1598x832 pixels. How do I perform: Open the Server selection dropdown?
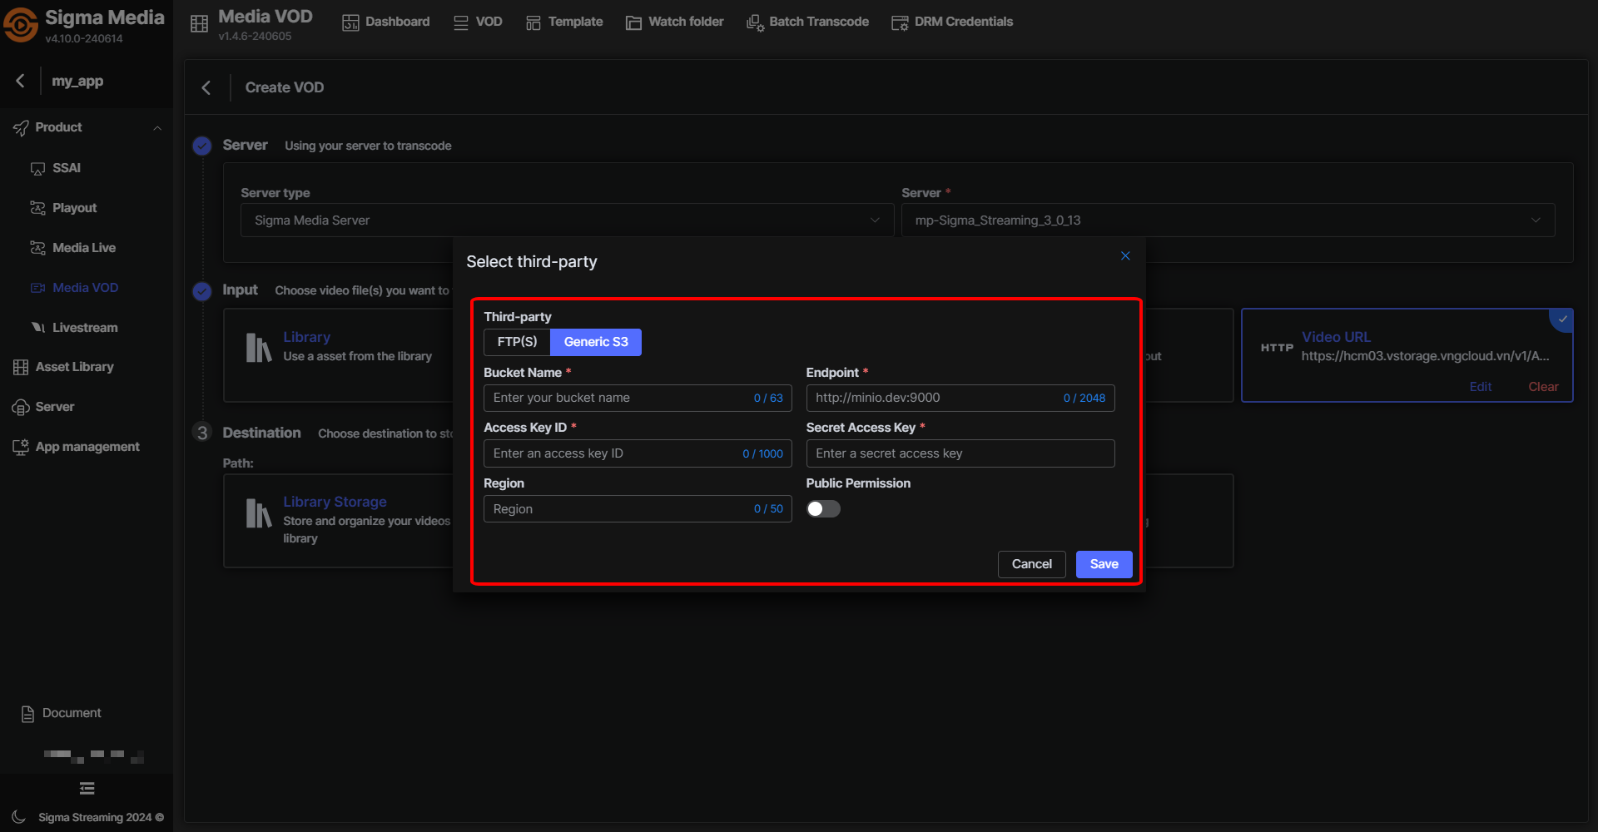1228,220
